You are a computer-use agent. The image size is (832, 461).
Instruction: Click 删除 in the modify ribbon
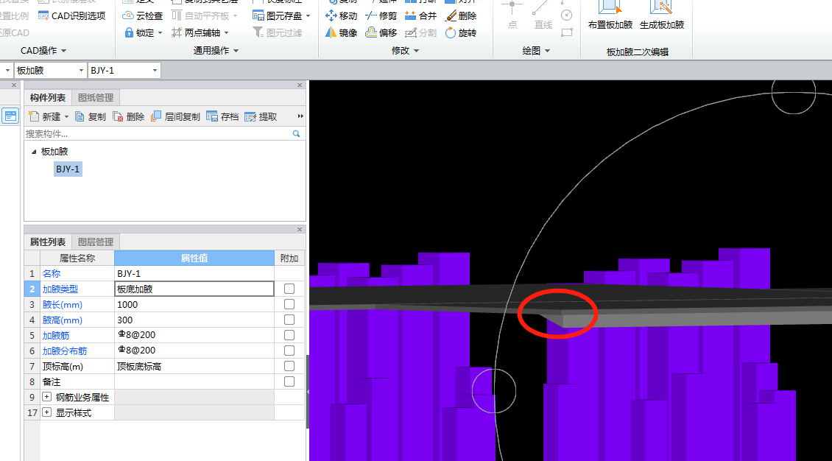(461, 16)
